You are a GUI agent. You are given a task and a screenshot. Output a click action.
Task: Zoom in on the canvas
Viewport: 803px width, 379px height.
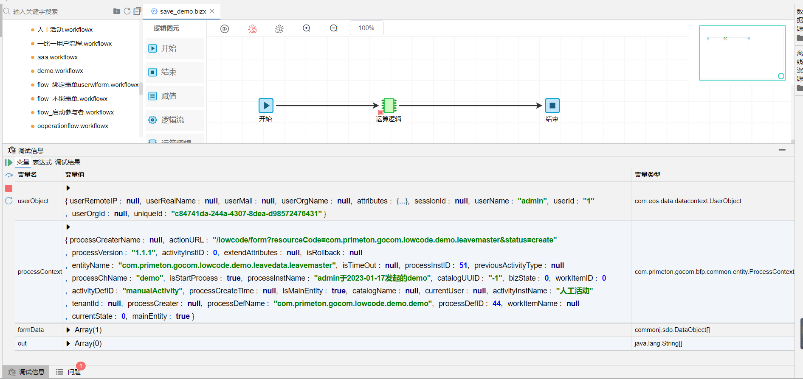point(307,28)
